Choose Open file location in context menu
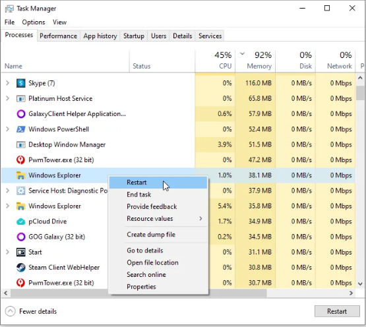This screenshot has width=366, height=327. tap(158, 262)
